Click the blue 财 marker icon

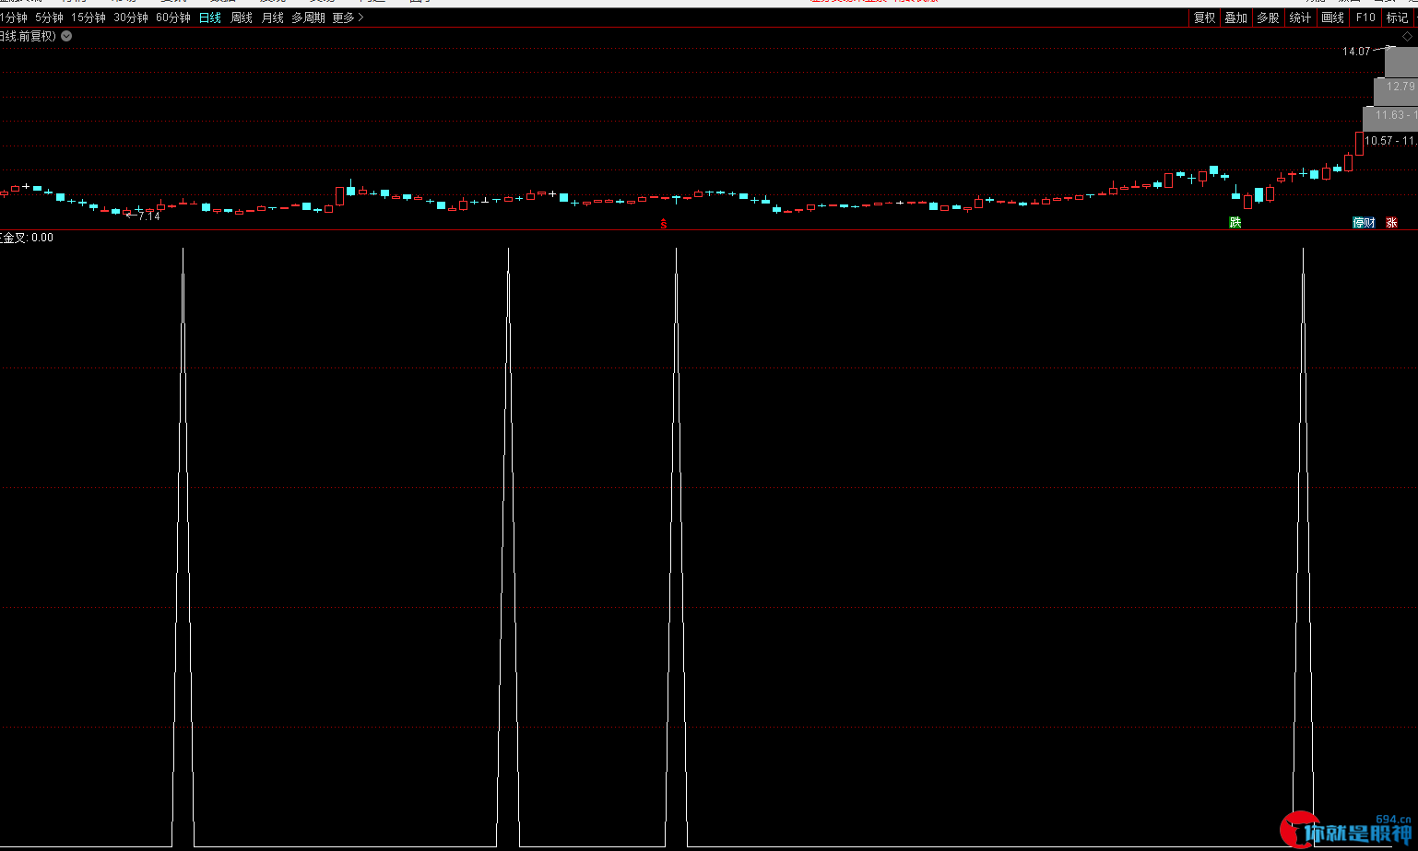point(1369,222)
